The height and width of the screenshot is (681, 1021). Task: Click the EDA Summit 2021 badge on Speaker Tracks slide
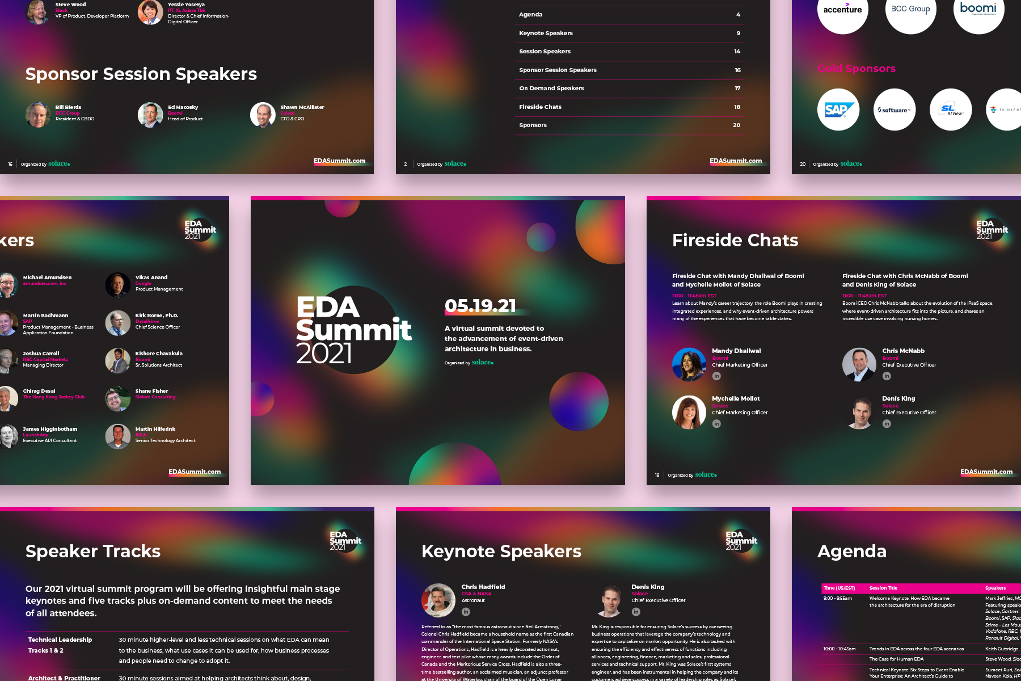pos(345,540)
